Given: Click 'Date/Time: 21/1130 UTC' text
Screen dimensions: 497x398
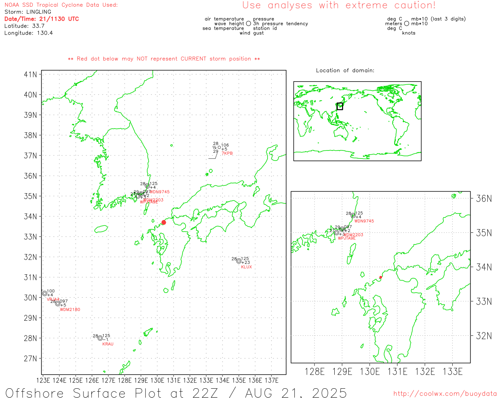Looking at the screenshot, I should point(42,19).
